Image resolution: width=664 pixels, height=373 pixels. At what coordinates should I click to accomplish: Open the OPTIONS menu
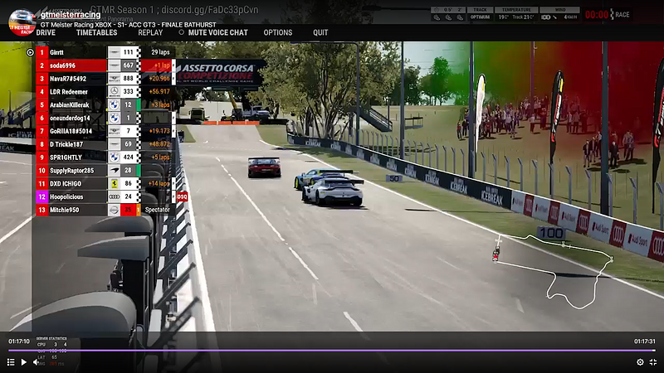click(278, 32)
